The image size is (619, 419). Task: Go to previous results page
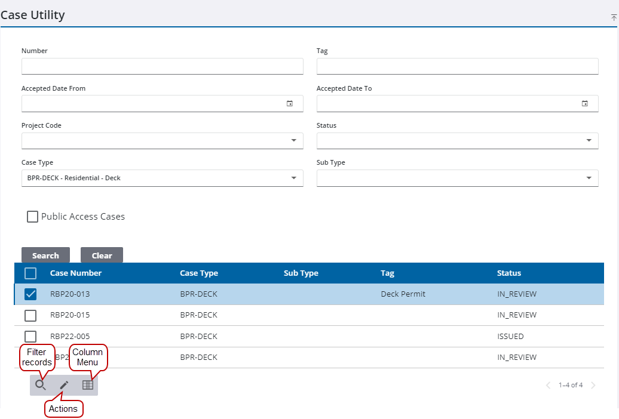click(x=548, y=385)
